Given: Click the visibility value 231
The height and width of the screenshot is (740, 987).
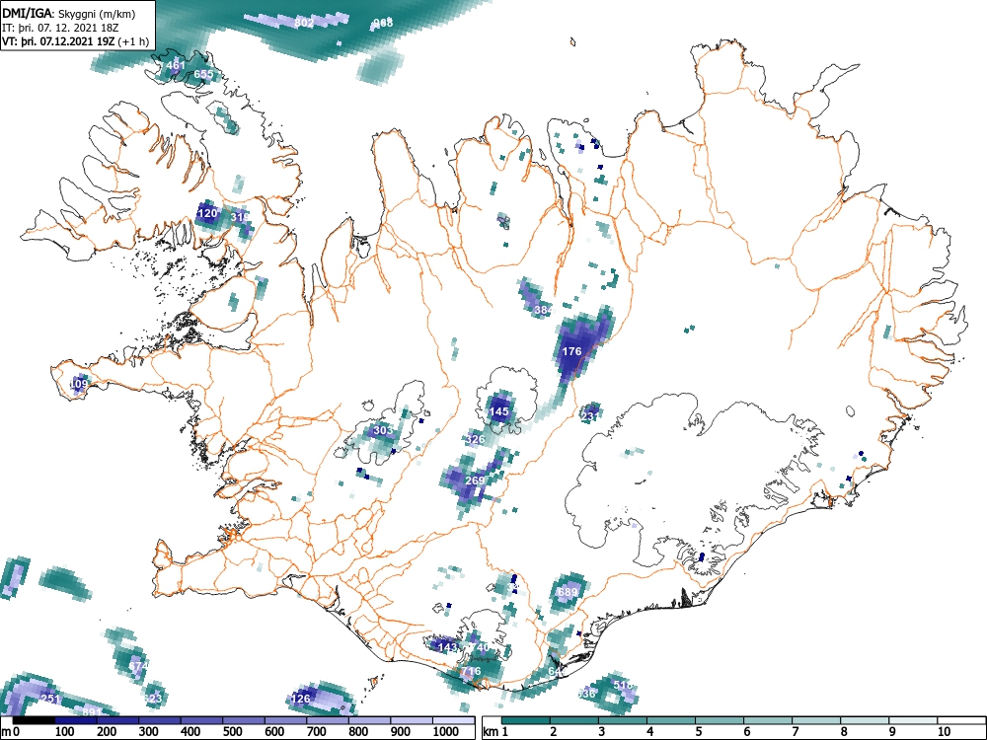Looking at the screenshot, I should pyautogui.click(x=590, y=416).
